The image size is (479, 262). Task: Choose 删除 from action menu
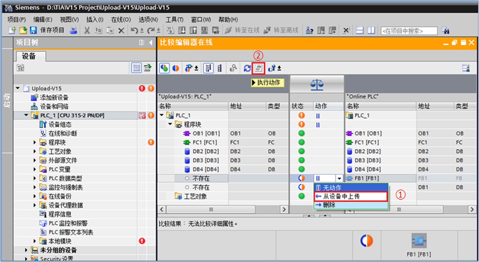point(351,205)
